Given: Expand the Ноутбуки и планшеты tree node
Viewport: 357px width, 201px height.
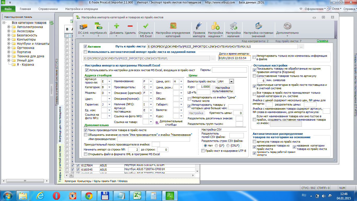Looking at the screenshot, I should 9,44.
